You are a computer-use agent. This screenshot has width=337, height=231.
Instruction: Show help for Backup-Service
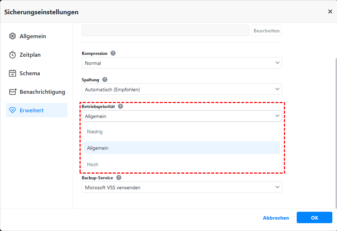tap(119, 178)
